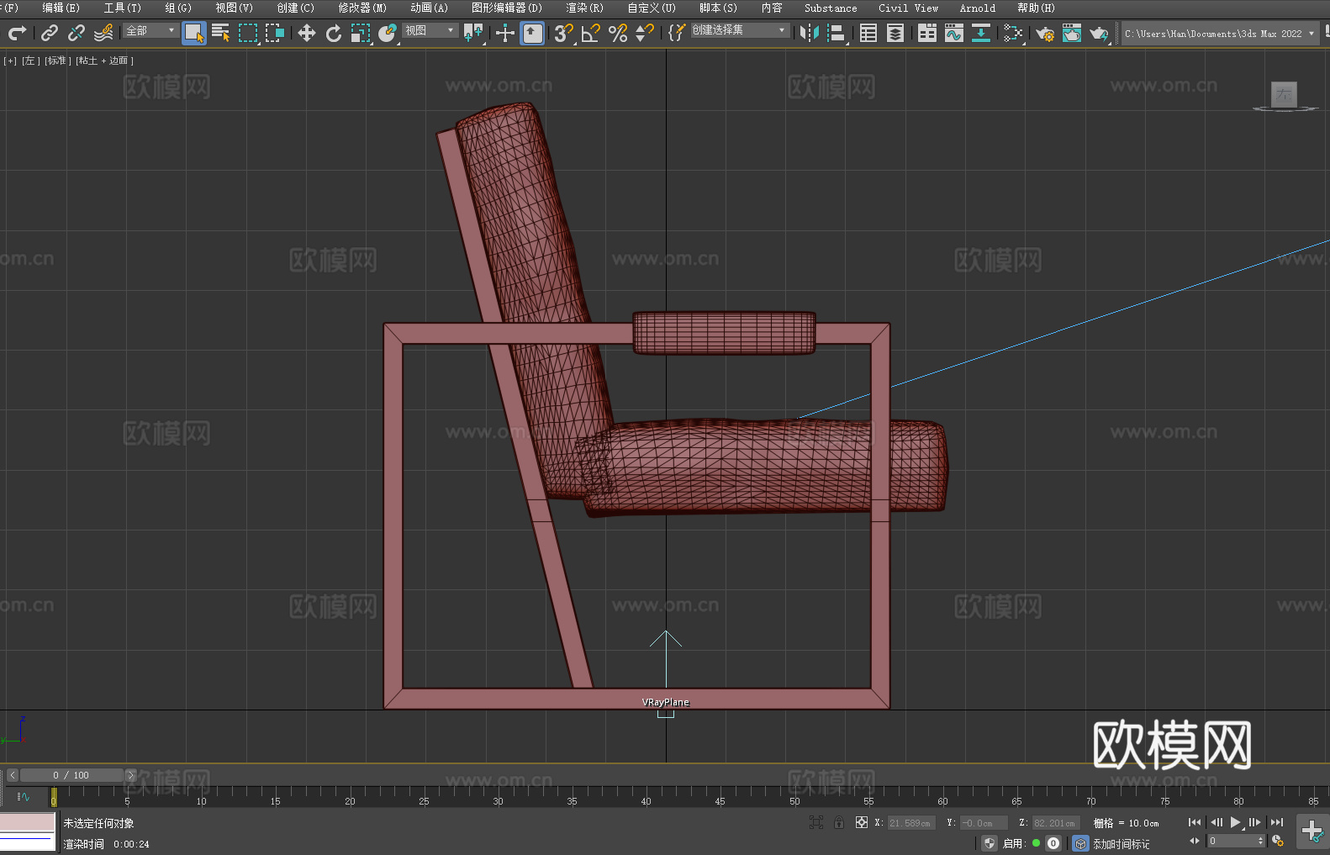Open 修改器(M) menu
Screen dimensions: 1330x855
coord(362,8)
